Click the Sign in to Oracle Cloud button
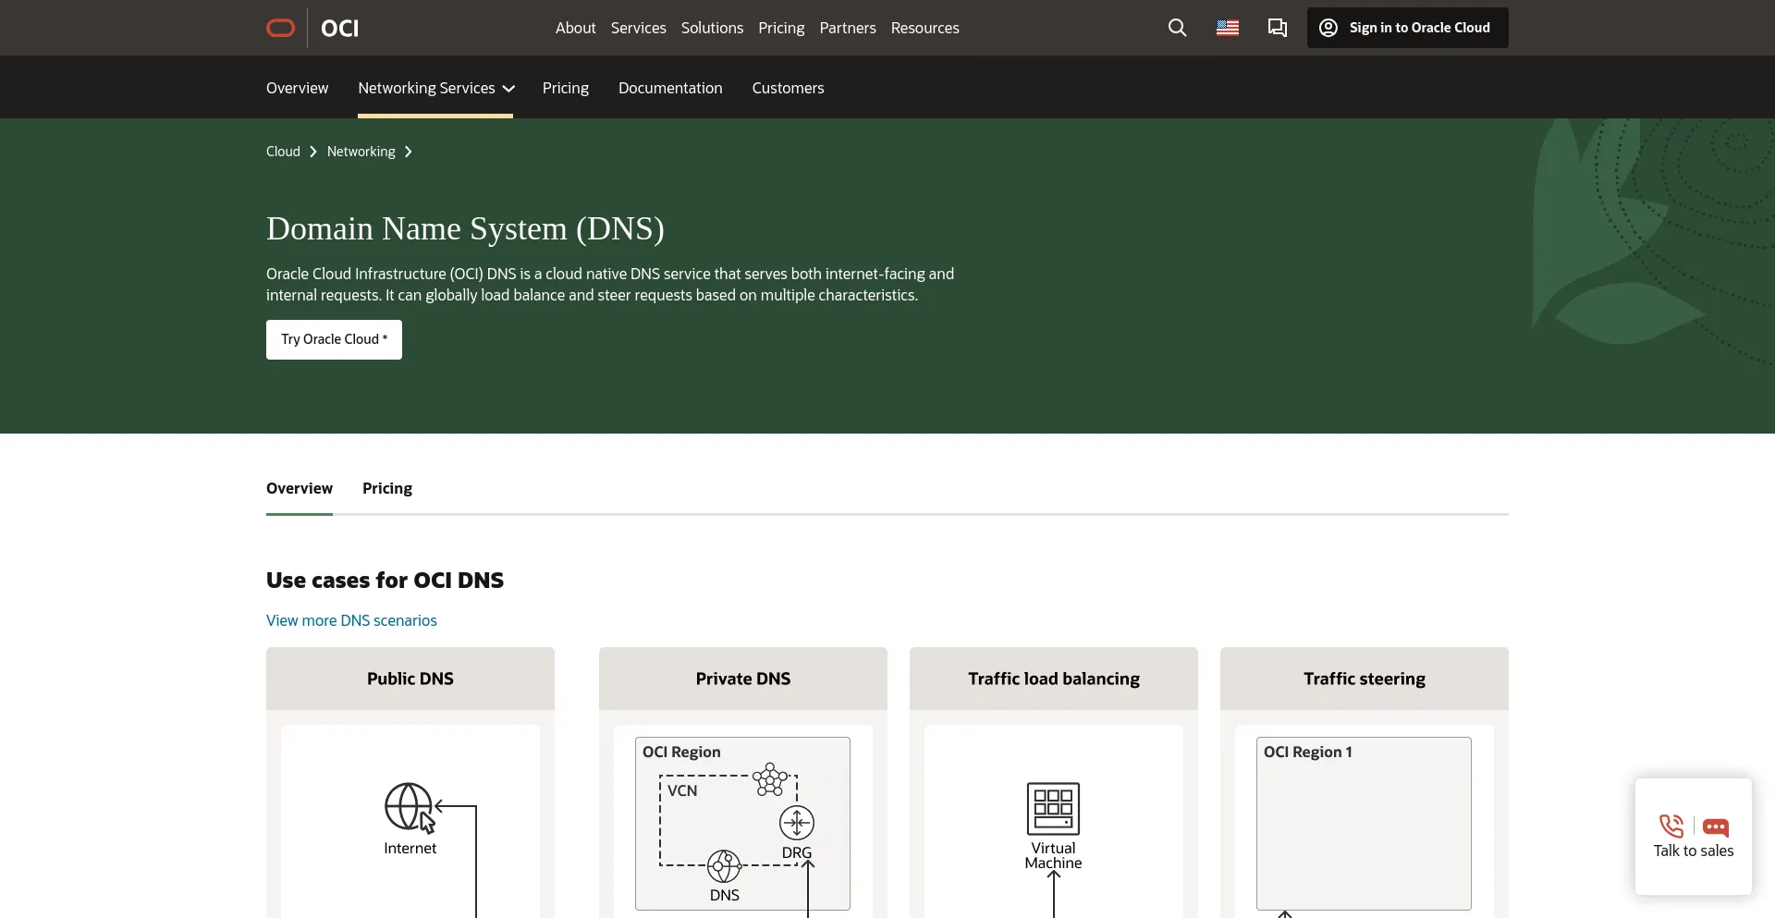The width and height of the screenshot is (1775, 918). click(x=1407, y=28)
